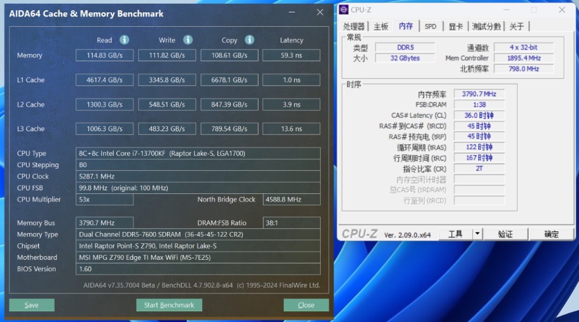Screen dimensions: 579x322
Task: Click the 工具 button in CPU-Z
Action: tap(455, 234)
